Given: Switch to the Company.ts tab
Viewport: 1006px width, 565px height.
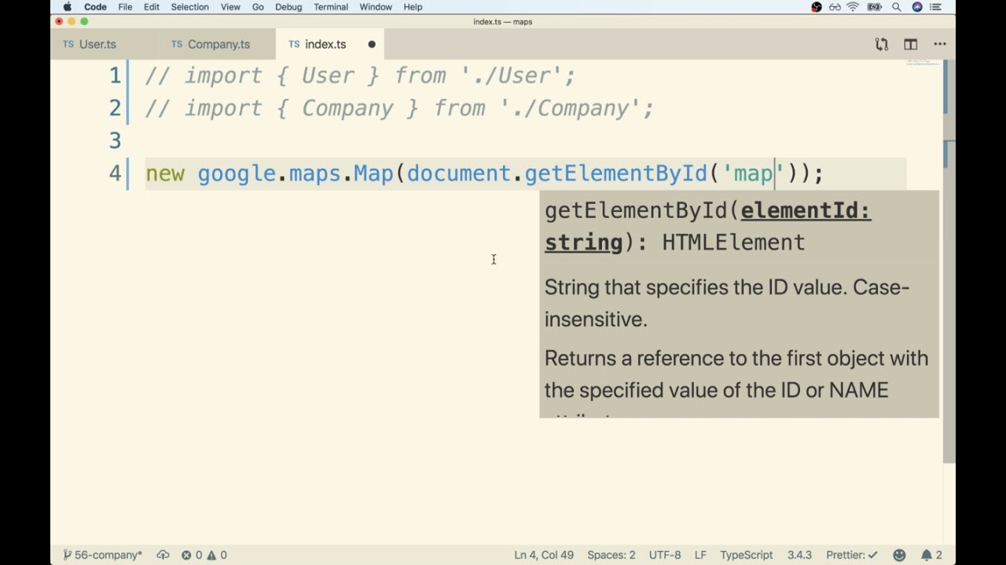Looking at the screenshot, I should click(218, 45).
